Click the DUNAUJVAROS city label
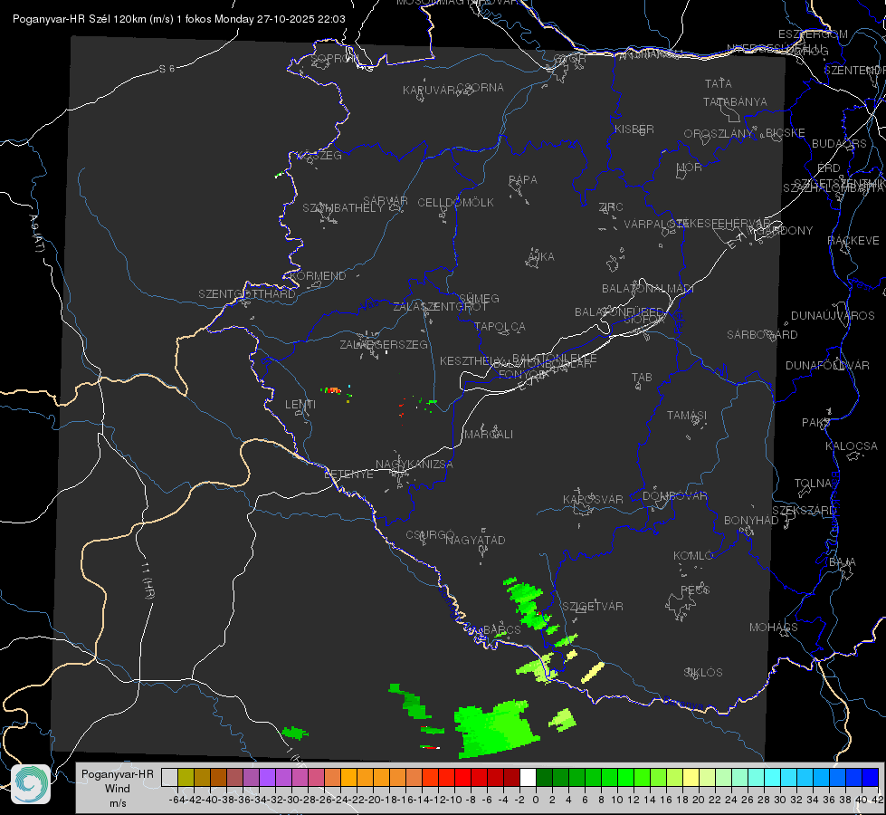The image size is (886, 815). click(833, 316)
